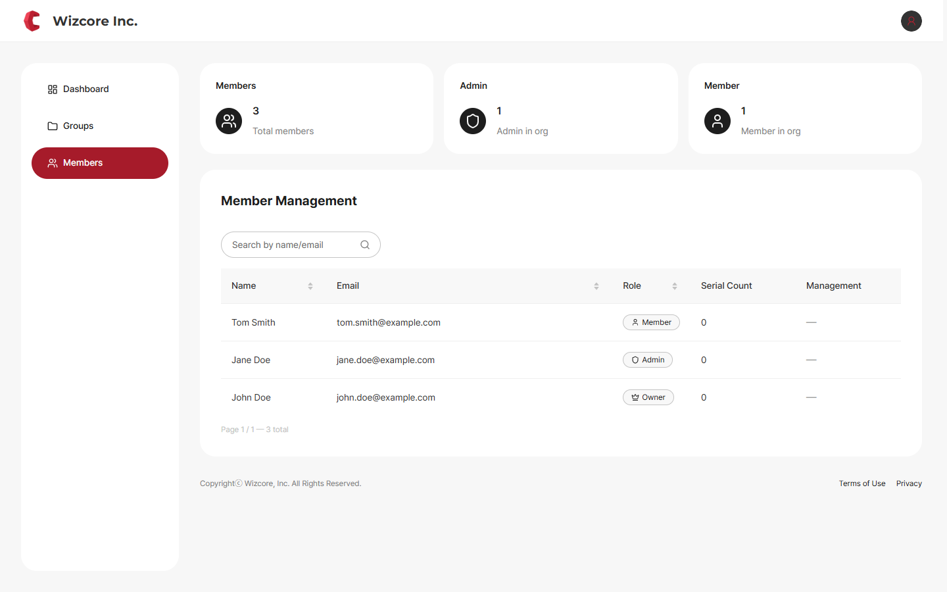Click the management dash in Jane Doe row
Image resolution: width=947 pixels, height=592 pixels.
click(x=812, y=360)
